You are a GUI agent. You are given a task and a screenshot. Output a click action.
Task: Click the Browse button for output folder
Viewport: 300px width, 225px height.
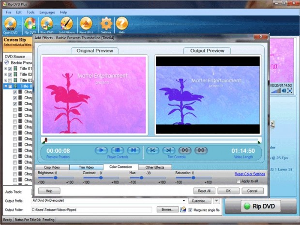(167, 210)
